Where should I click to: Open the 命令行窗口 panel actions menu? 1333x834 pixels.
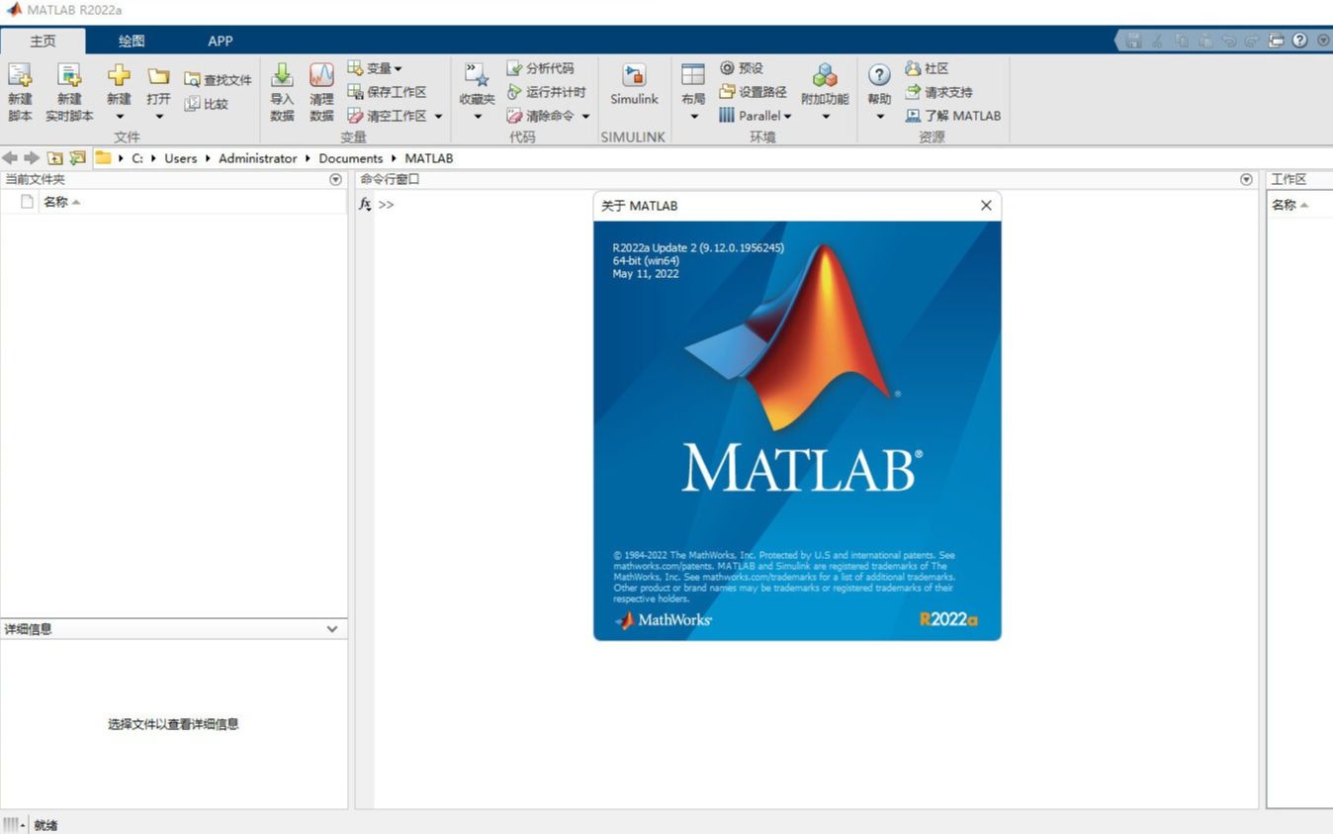tap(1246, 179)
